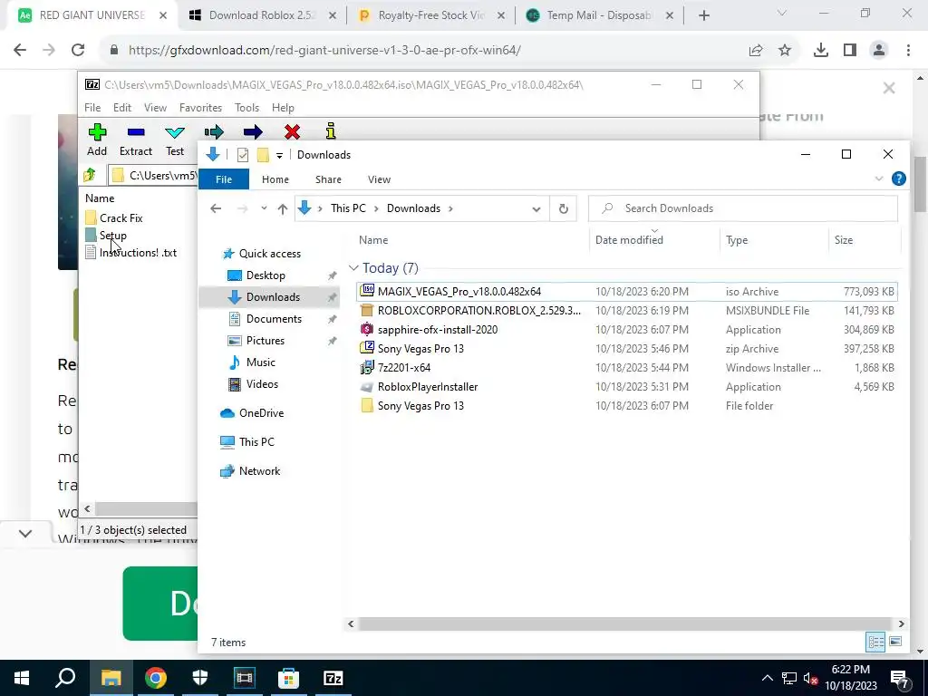Screen dimensions: 928x696
Task: Open Share tab in Explorer ribbon
Action: click(328, 179)
